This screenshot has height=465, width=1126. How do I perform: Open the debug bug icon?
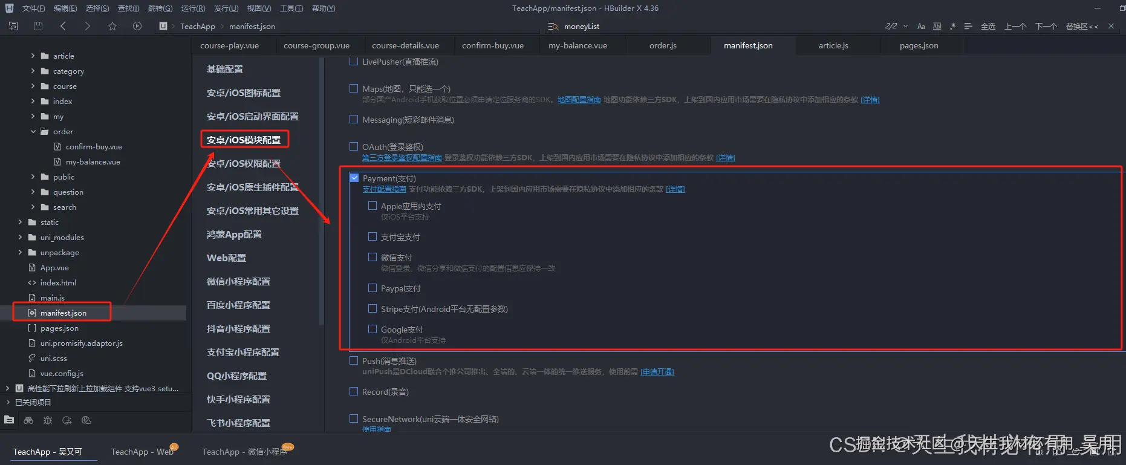tap(48, 420)
